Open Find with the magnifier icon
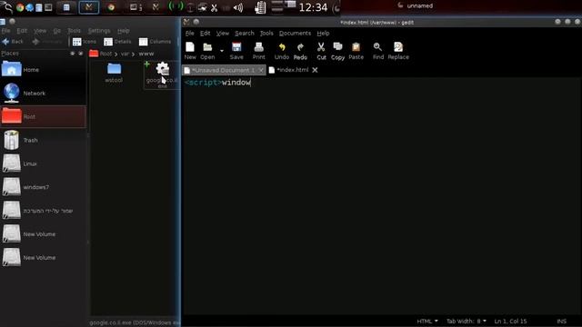The width and height of the screenshot is (582, 327). [378, 51]
